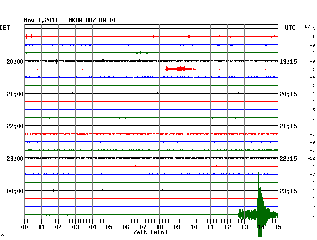Image resolution: width=317 pixels, height=240 pixels.
Task: Click the black noisy trace at 20:00 CET
Action: point(151,61)
